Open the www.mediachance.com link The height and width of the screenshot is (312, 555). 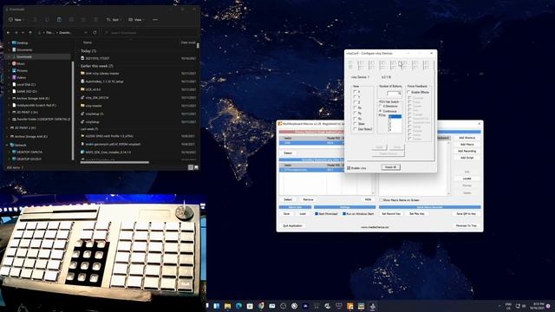[x=375, y=227]
